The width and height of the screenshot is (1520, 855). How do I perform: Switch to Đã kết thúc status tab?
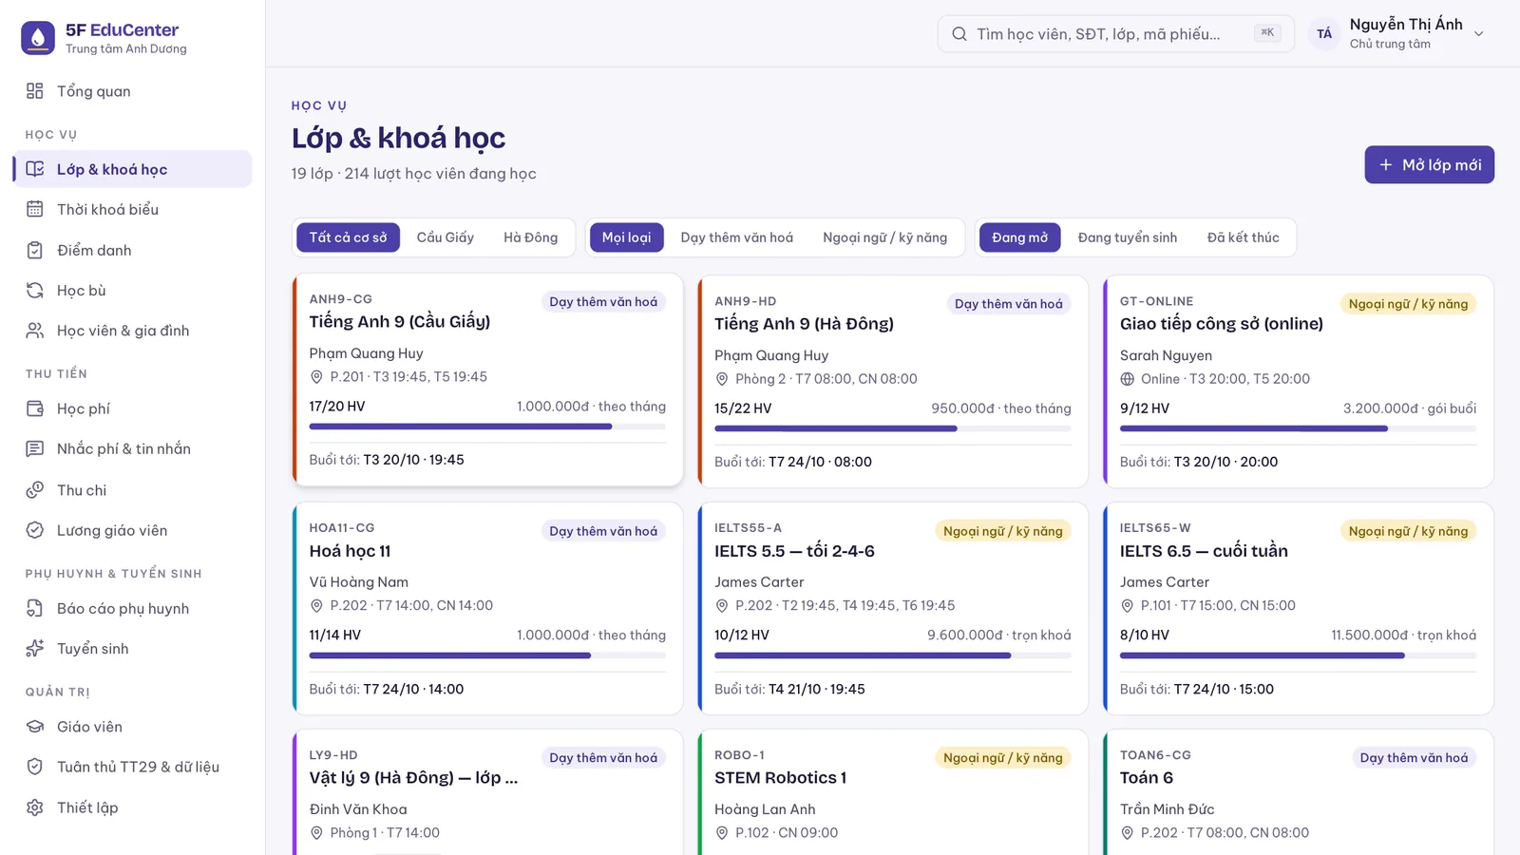click(1243, 237)
